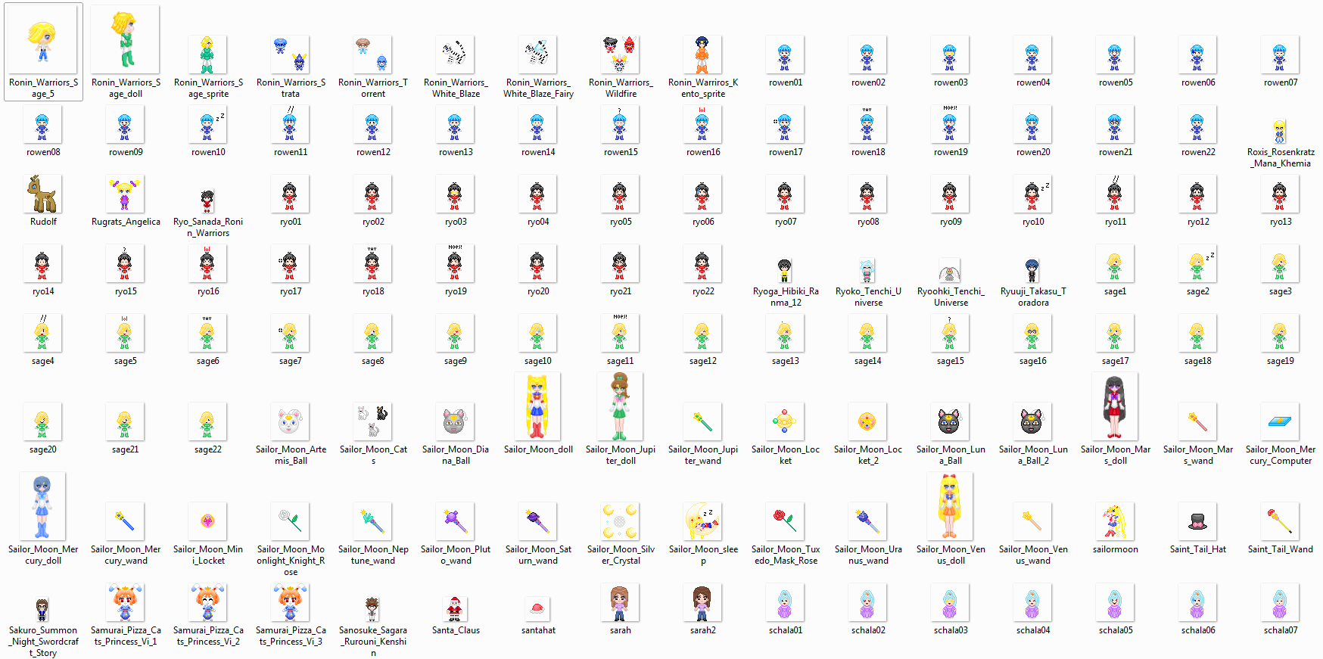Screen dimensions: 1323x659
Task: Click the sleeping sage2 sprite icon
Action: point(1197,263)
